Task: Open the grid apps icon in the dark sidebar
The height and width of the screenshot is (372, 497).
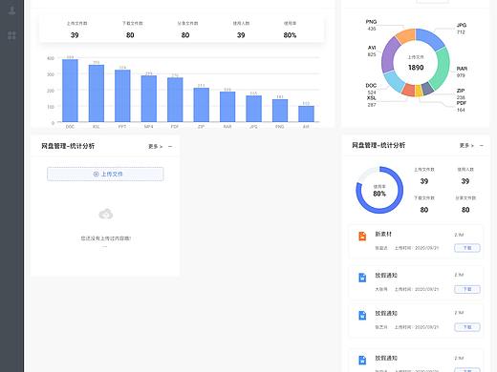Action: (11, 35)
